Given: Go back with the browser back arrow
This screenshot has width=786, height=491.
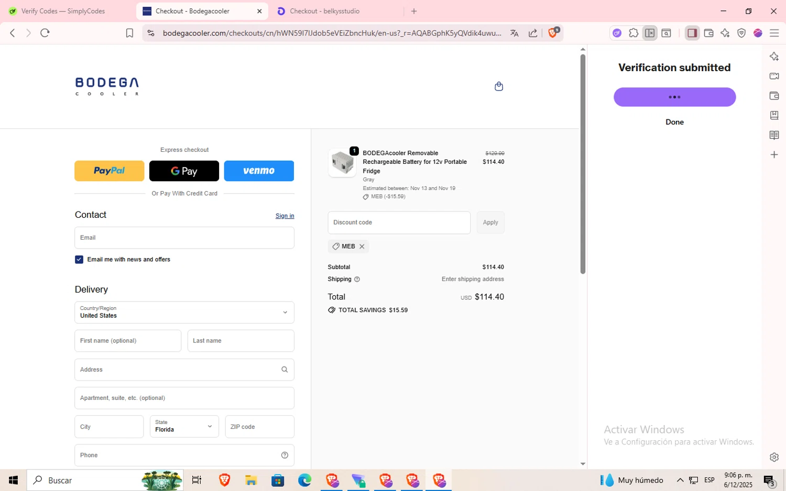Looking at the screenshot, I should (x=13, y=33).
